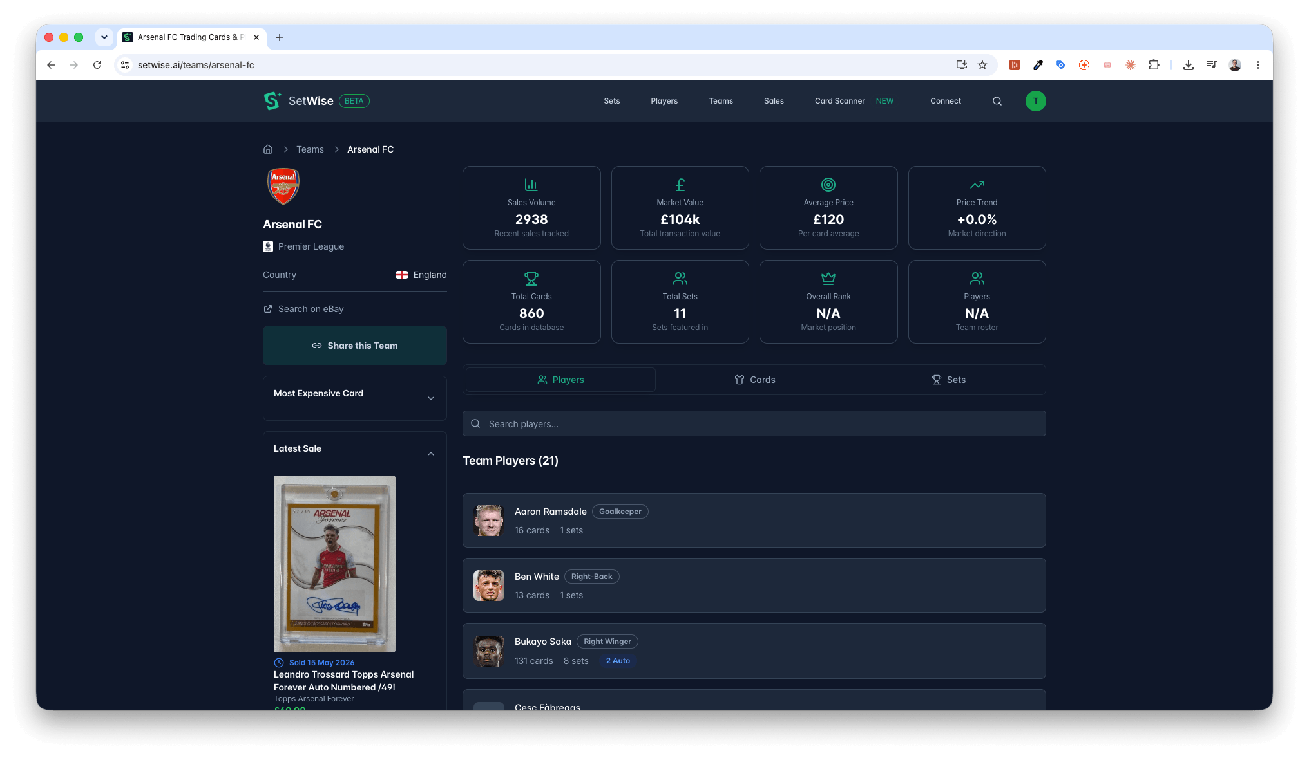Viewport: 1309px width, 758px height.
Task: Open Bukayo Saka player row
Action: click(x=754, y=651)
